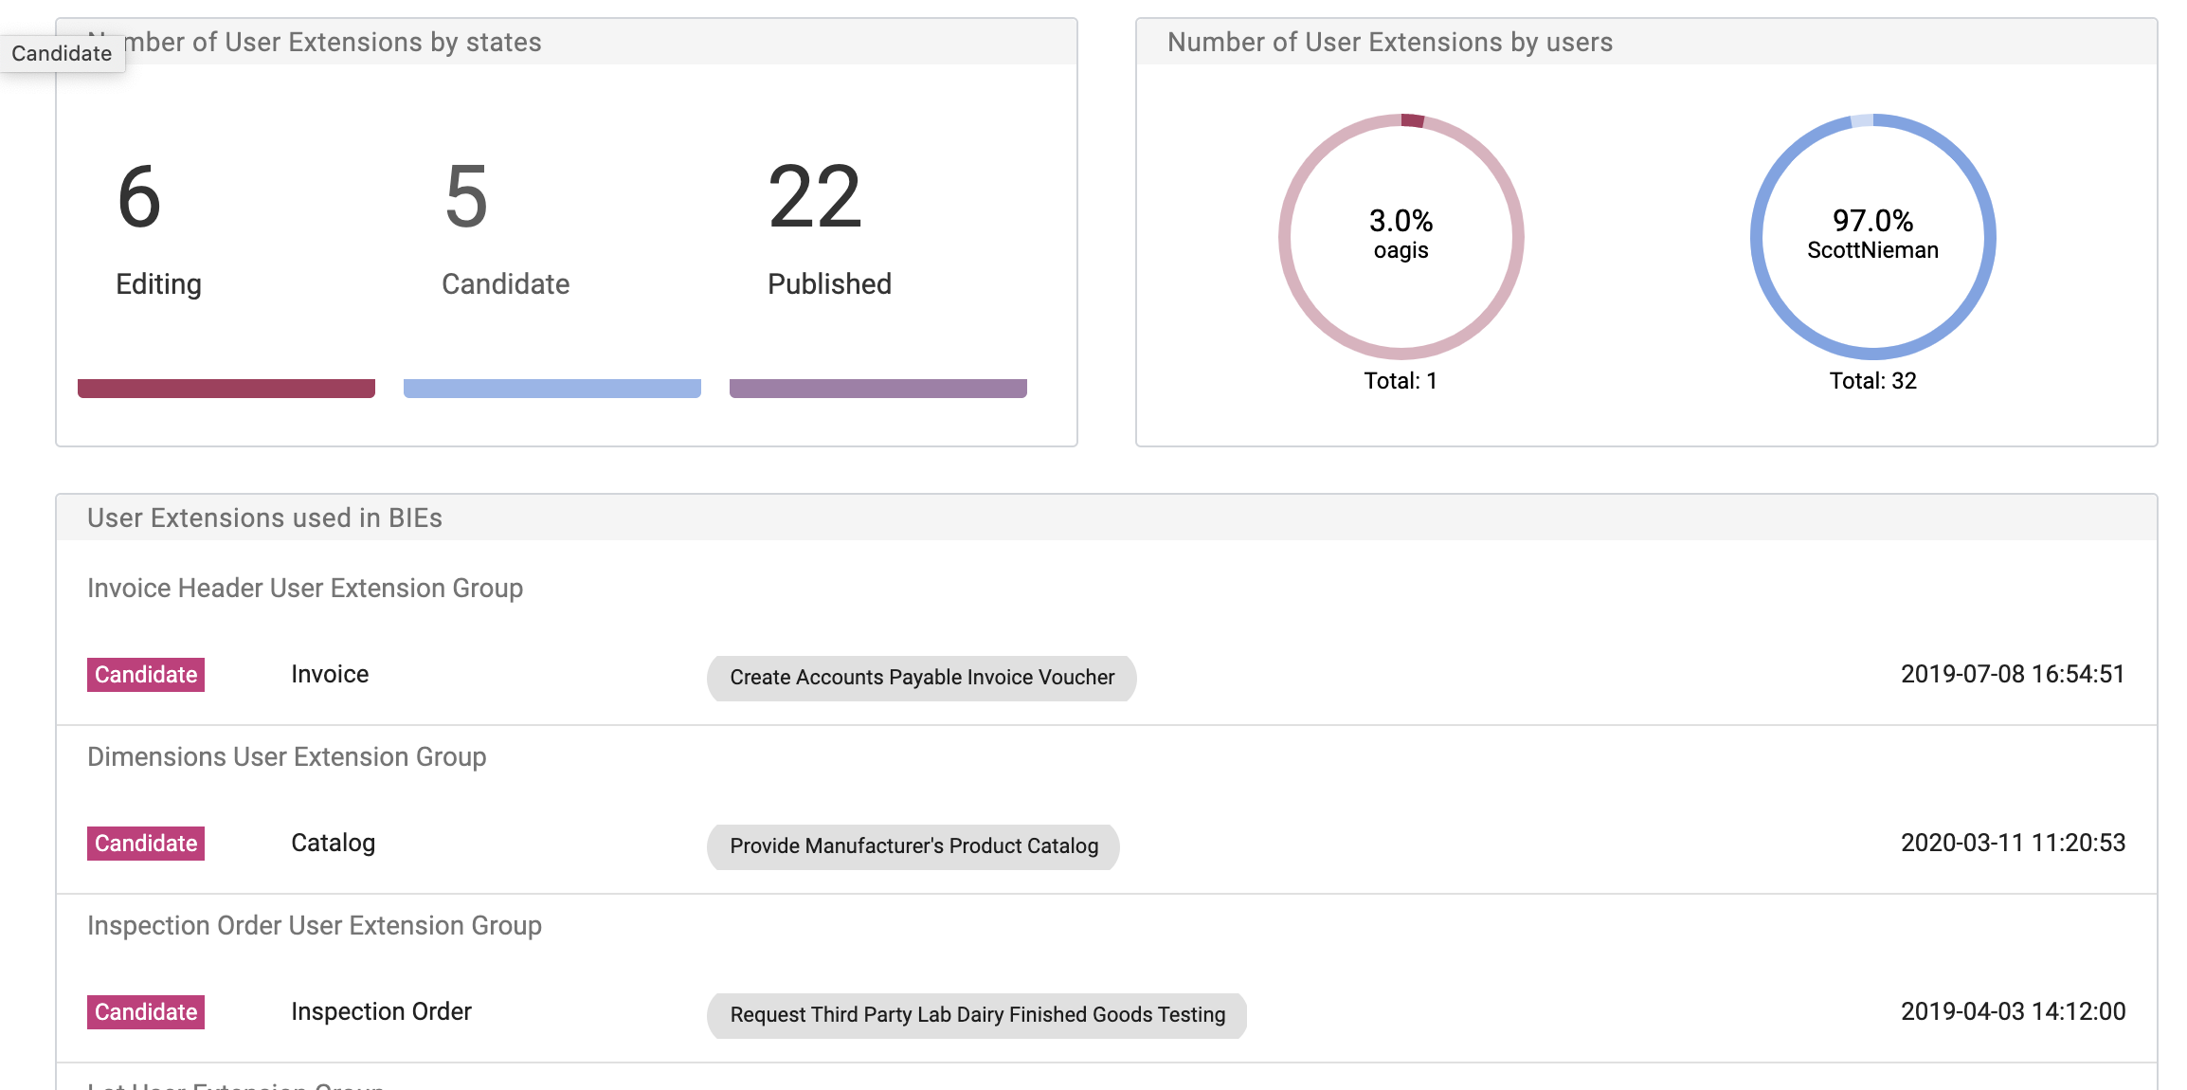Click timestamp 2019-04-03 14:12:00
This screenshot has height=1090, width=2187.
(2013, 1011)
